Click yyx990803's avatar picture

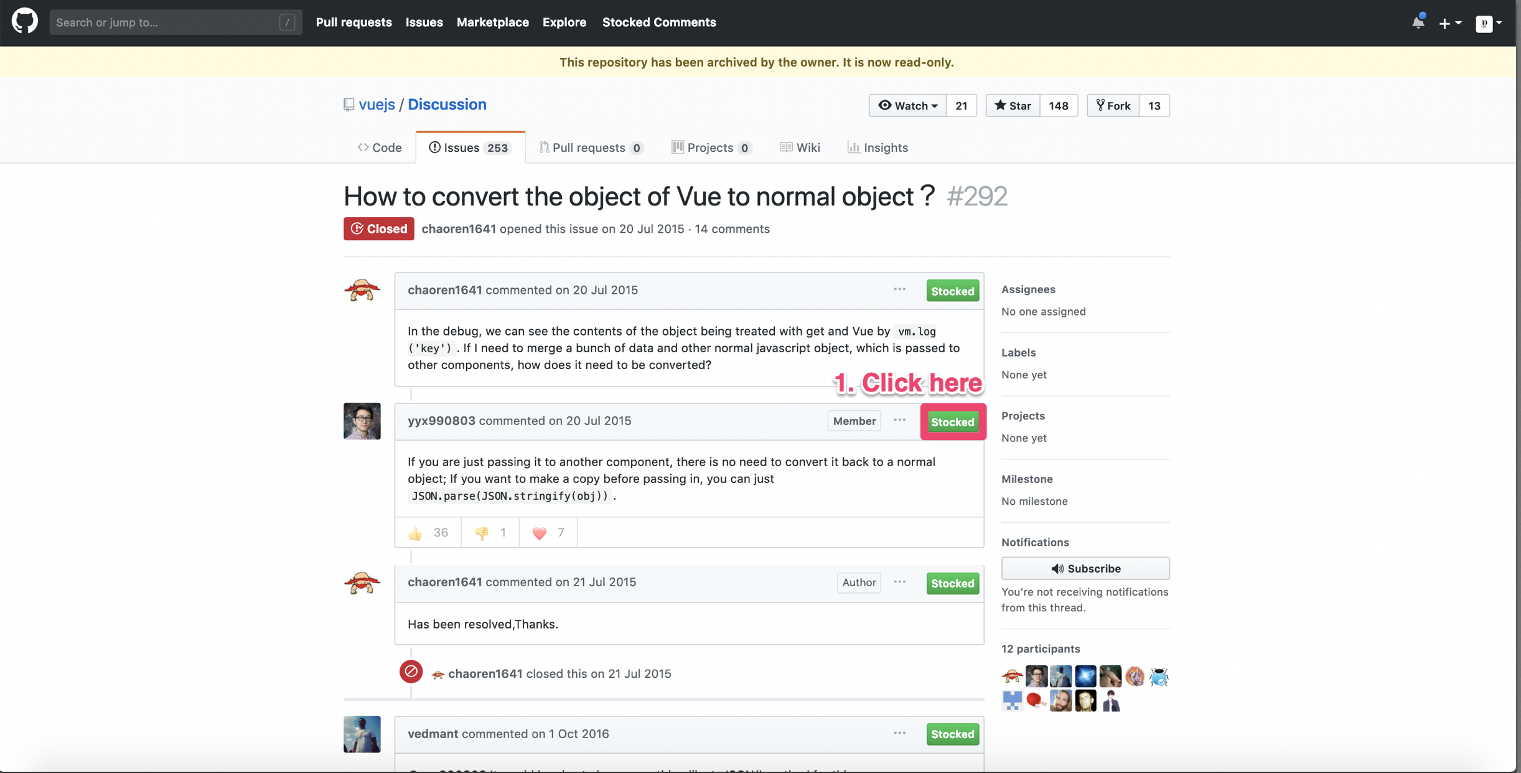(x=362, y=421)
